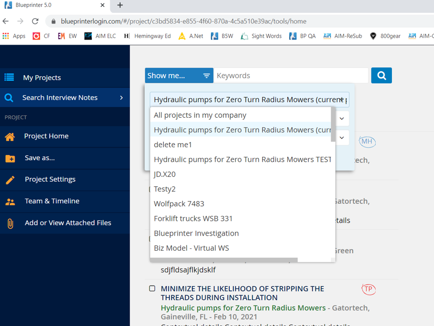The height and width of the screenshot is (326, 434).
Task: Click the Project Home house icon
Action: pos(10,136)
